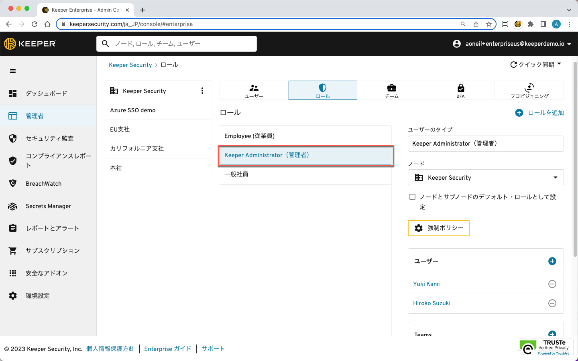Add a user with the ユーザー plus icon
Viewport: 578px width, 361px height.
[x=552, y=261]
